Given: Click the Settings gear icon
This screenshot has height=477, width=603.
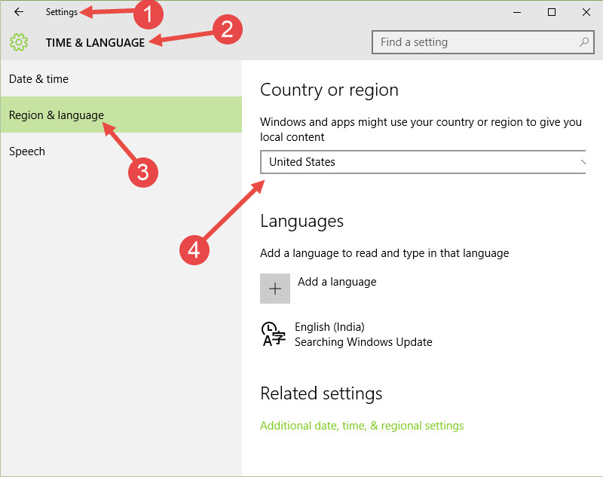Looking at the screenshot, I should tap(19, 42).
